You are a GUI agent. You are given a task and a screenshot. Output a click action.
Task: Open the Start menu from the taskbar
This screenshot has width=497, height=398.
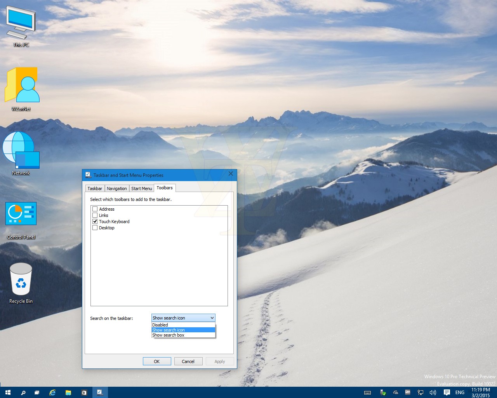point(8,393)
